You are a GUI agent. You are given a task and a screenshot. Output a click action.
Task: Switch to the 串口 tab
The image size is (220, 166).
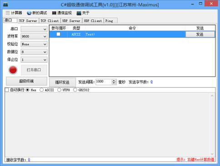pos(10,20)
